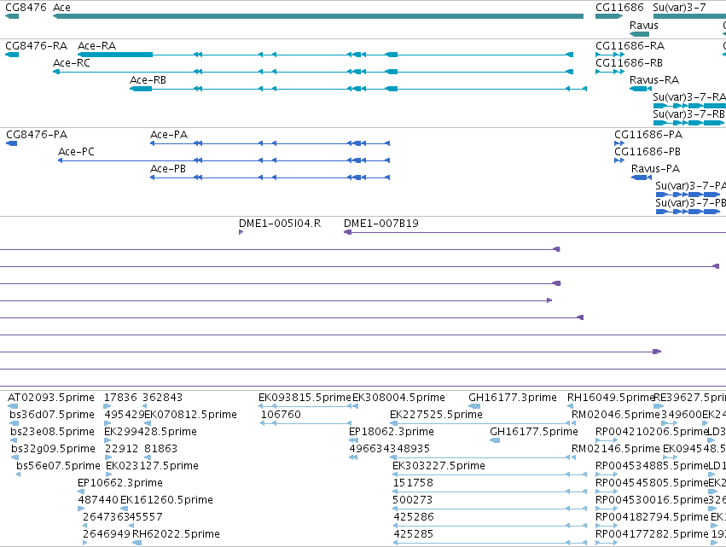Select the Su(var)3-7-PB protein label
Screen dimensions: 726x547
pos(690,203)
